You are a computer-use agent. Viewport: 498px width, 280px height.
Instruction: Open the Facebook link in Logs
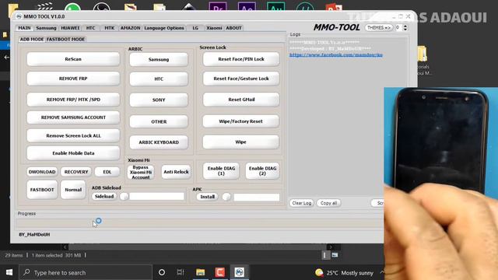335,55
